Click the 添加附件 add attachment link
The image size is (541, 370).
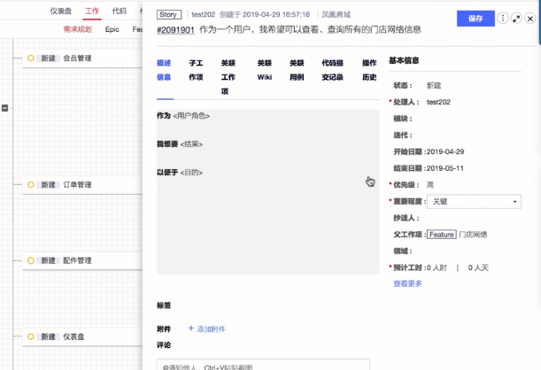(206, 329)
